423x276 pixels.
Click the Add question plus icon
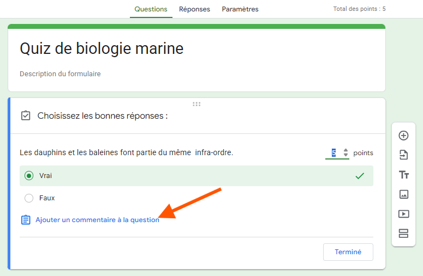pos(403,136)
